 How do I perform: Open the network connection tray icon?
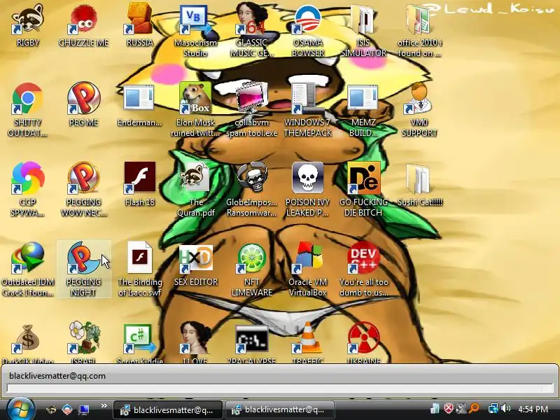tap(493, 409)
